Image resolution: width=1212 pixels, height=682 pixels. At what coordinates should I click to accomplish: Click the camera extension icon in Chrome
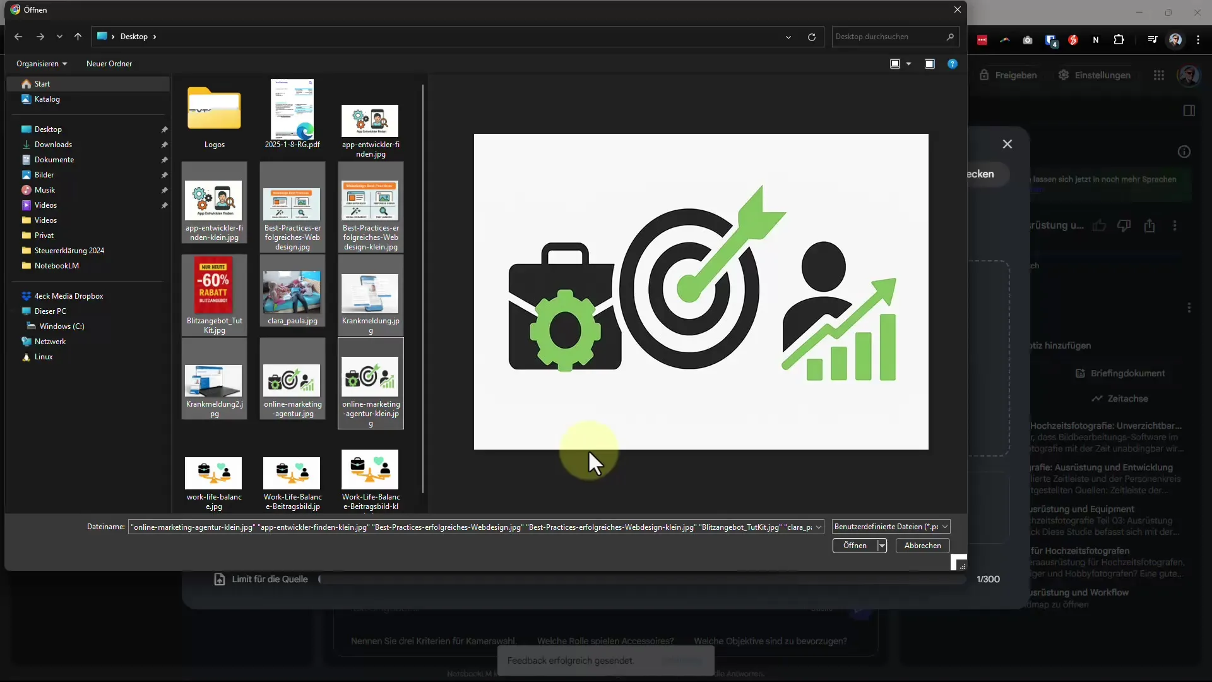[x=1028, y=40]
